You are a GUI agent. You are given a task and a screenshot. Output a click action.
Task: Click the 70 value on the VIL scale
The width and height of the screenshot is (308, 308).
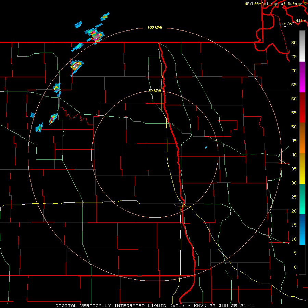pyautogui.click(x=294, y=71)
